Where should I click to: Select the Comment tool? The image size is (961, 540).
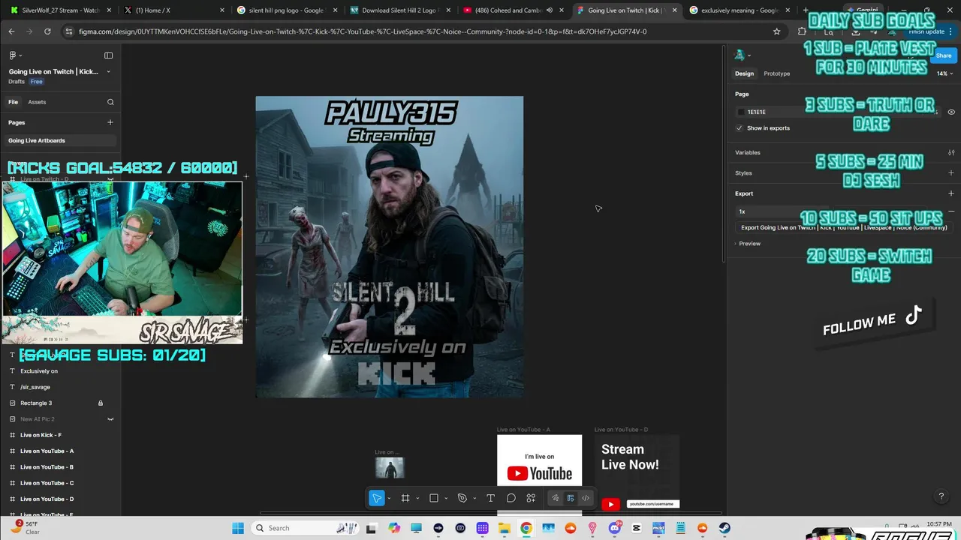511,498
